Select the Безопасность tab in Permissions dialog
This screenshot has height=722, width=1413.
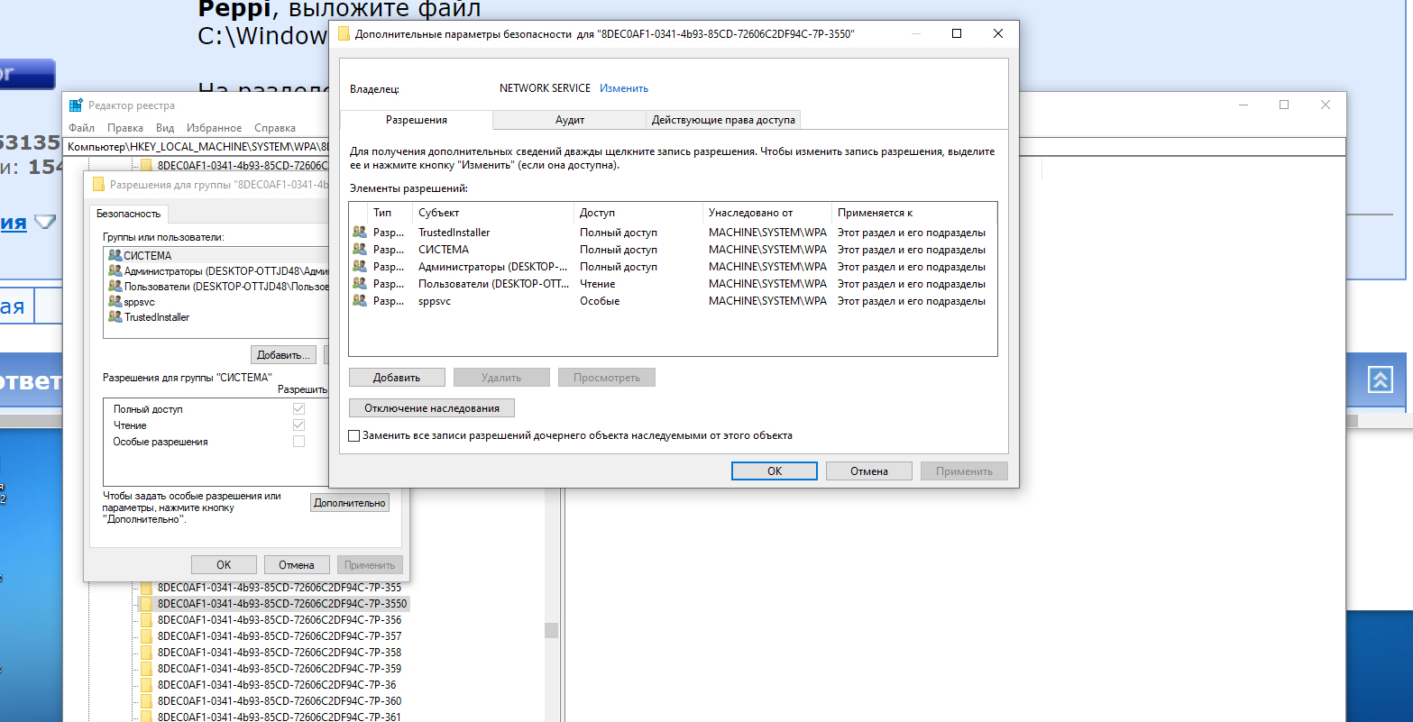pos(129,214)
